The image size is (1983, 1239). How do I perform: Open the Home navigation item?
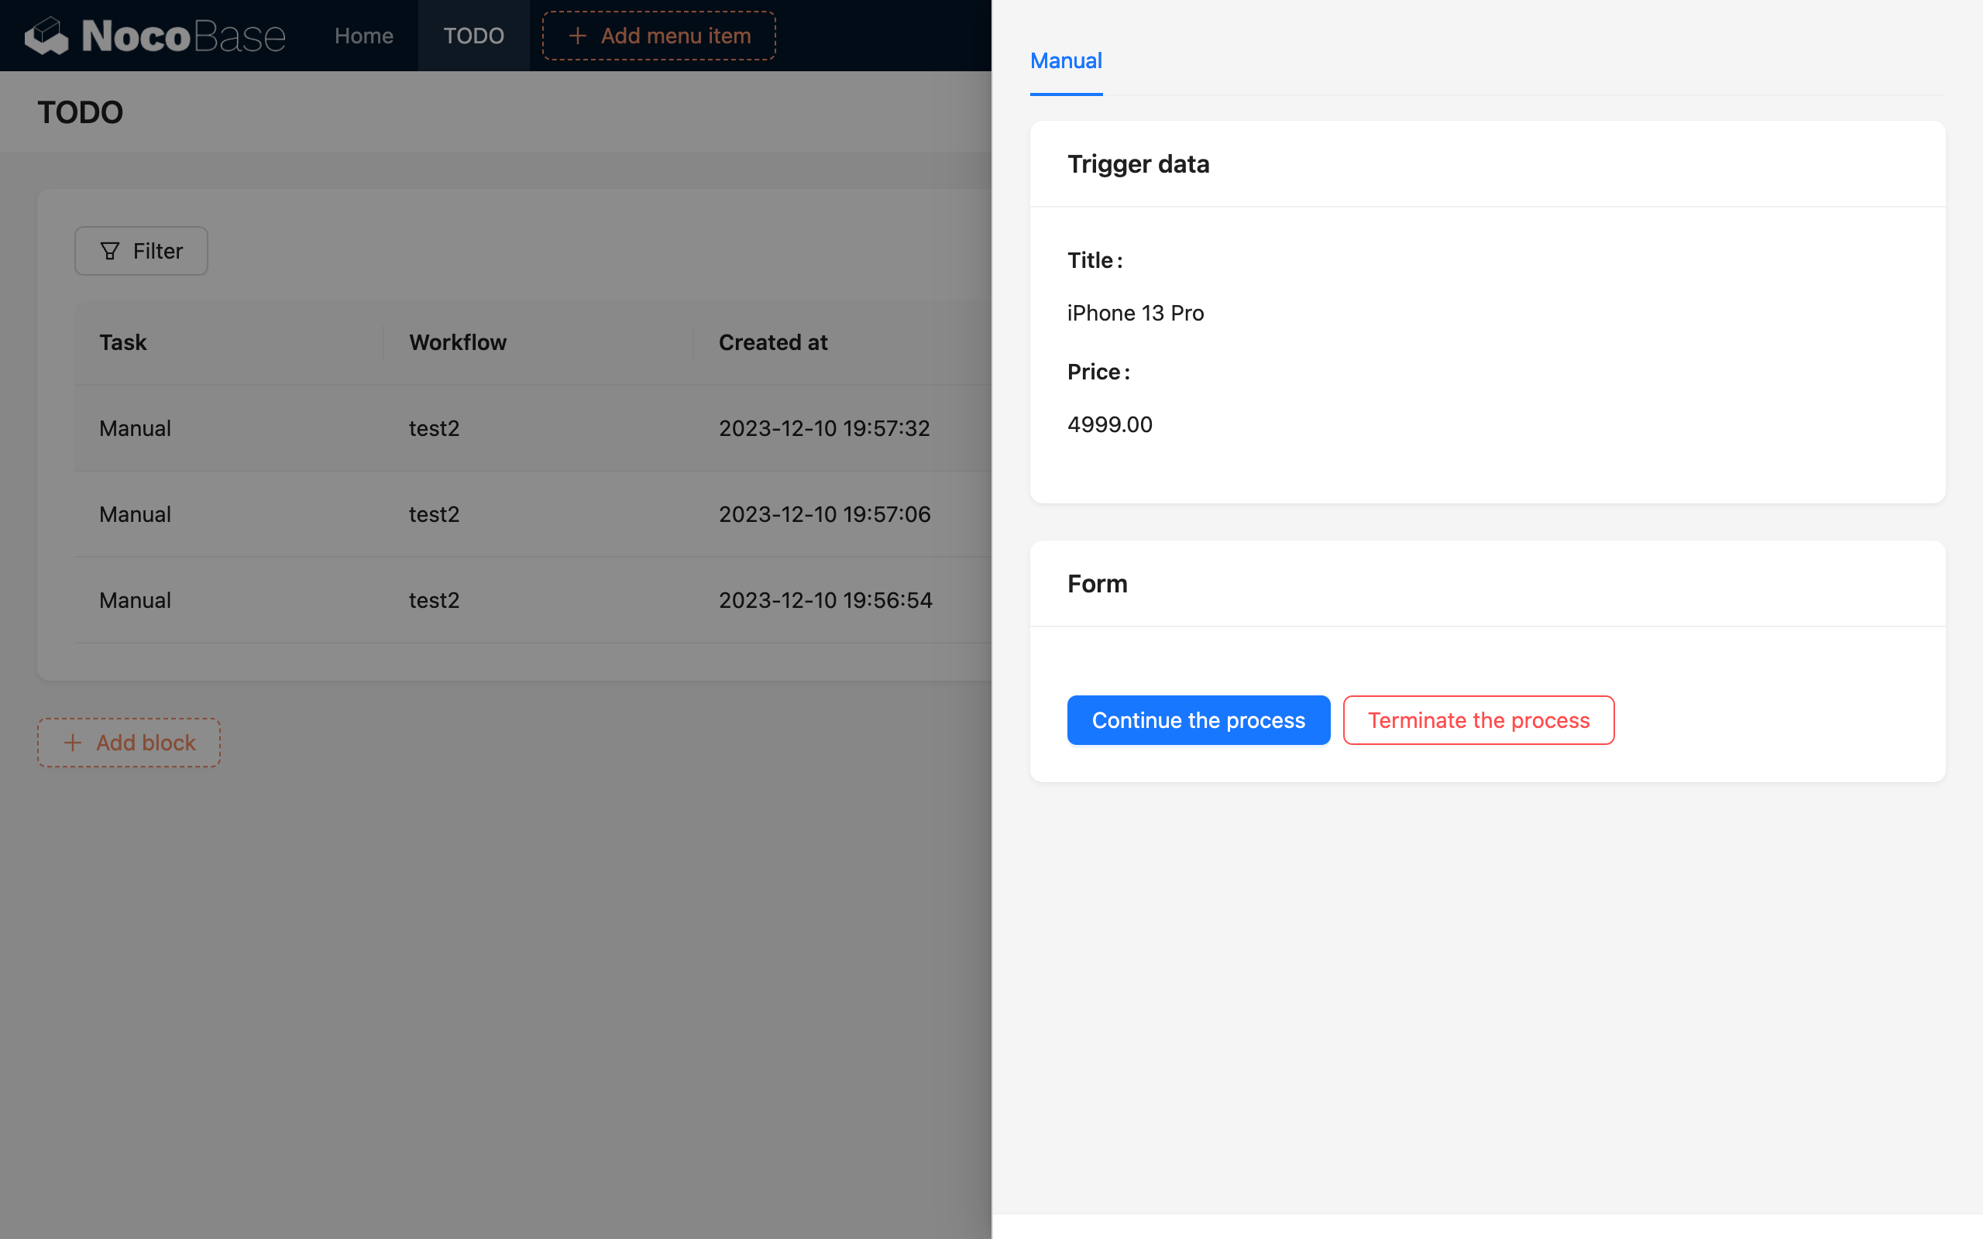pos(363,36)
